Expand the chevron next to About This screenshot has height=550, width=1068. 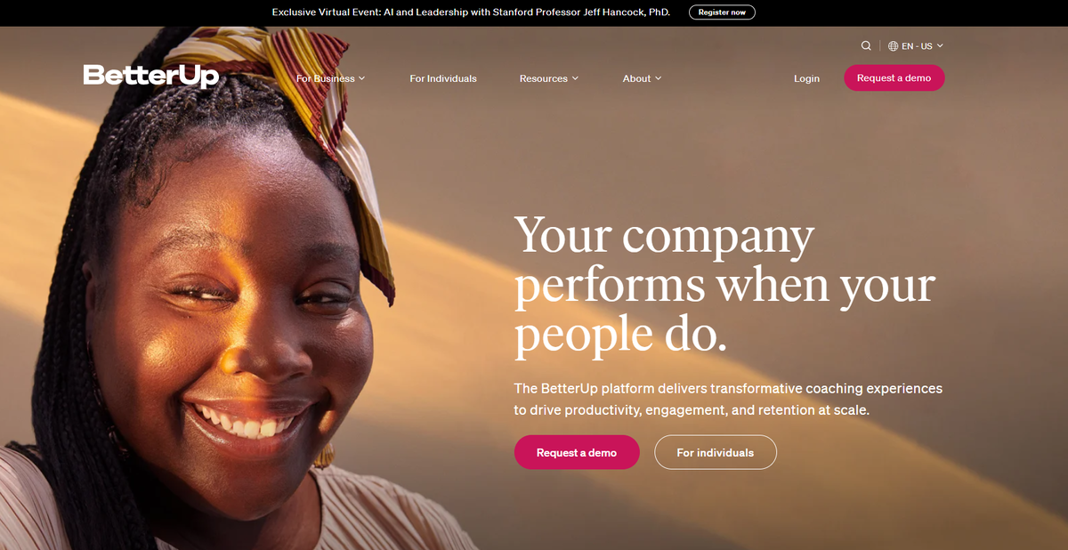659,78
